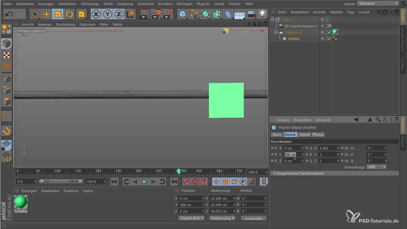Open floor environment objects icon
Image resolution: width=407 pixels, height=229 pixels.
tap(240, 14)
